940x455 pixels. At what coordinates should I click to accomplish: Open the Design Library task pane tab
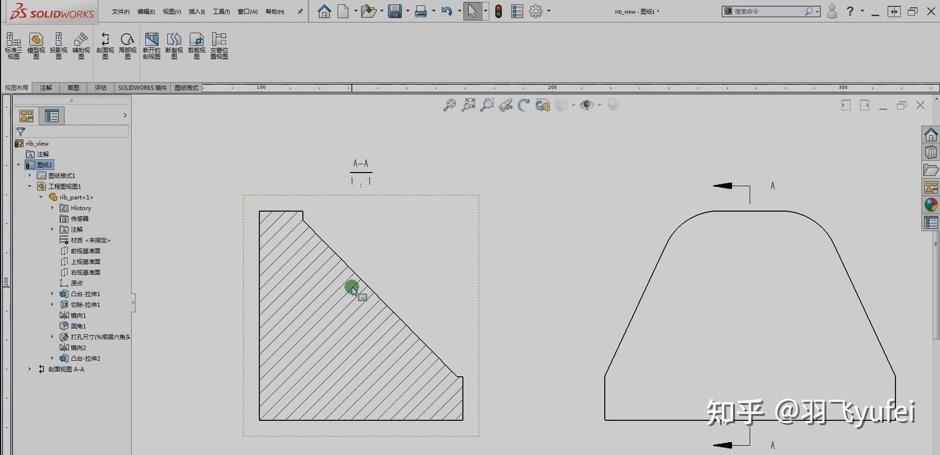(931, 152)
